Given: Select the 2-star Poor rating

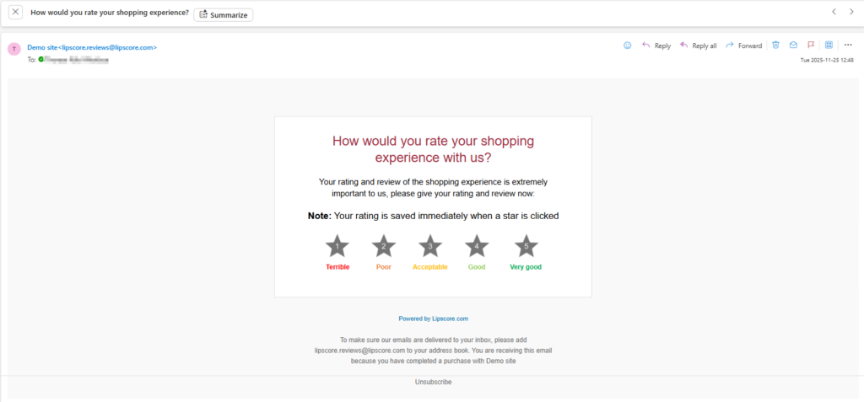Looking at the screenshot, I should [x=384, y=246].
